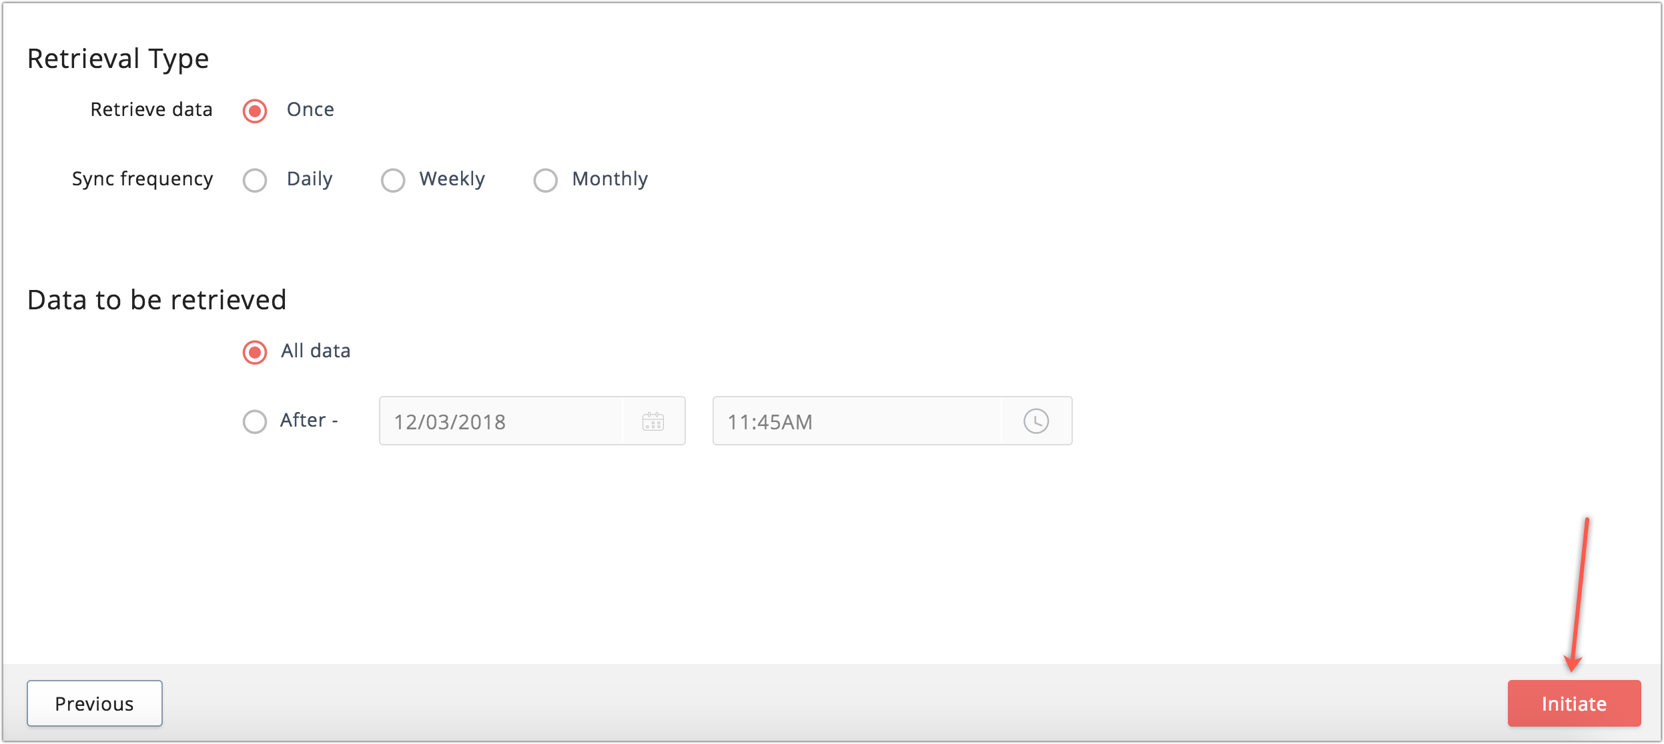1664x744 pixels.
Task: Choose Monthly sync frequency radio circle
Action: (x=545, y=180)
